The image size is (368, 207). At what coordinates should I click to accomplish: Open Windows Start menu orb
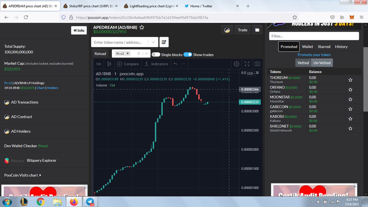[x=7, y=202]
